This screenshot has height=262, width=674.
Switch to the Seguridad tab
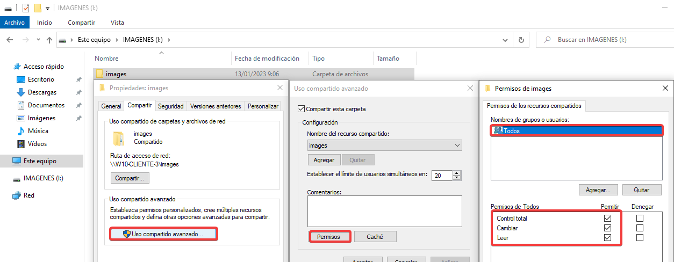pyautogui.click(x=171, y=106)
